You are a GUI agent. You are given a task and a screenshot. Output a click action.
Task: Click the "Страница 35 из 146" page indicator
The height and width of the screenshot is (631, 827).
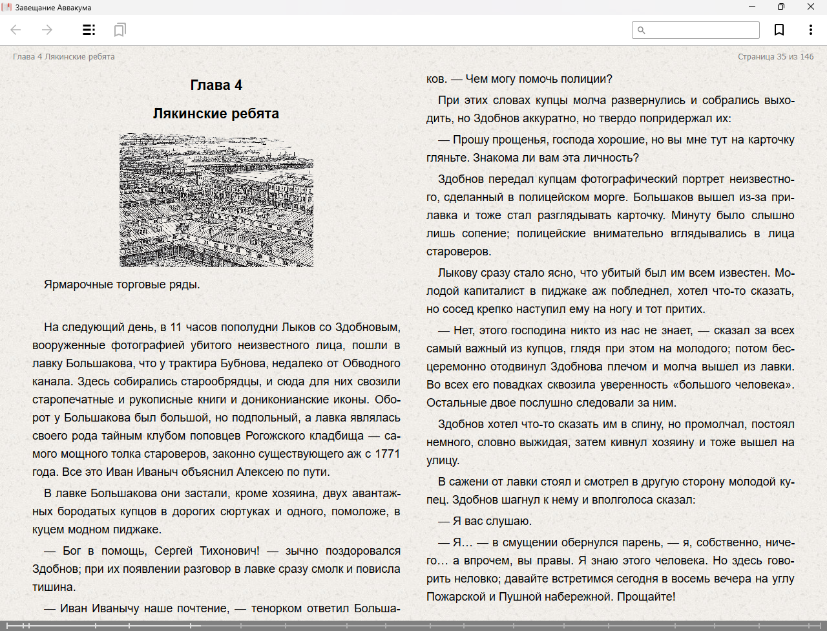coord(775,57)
